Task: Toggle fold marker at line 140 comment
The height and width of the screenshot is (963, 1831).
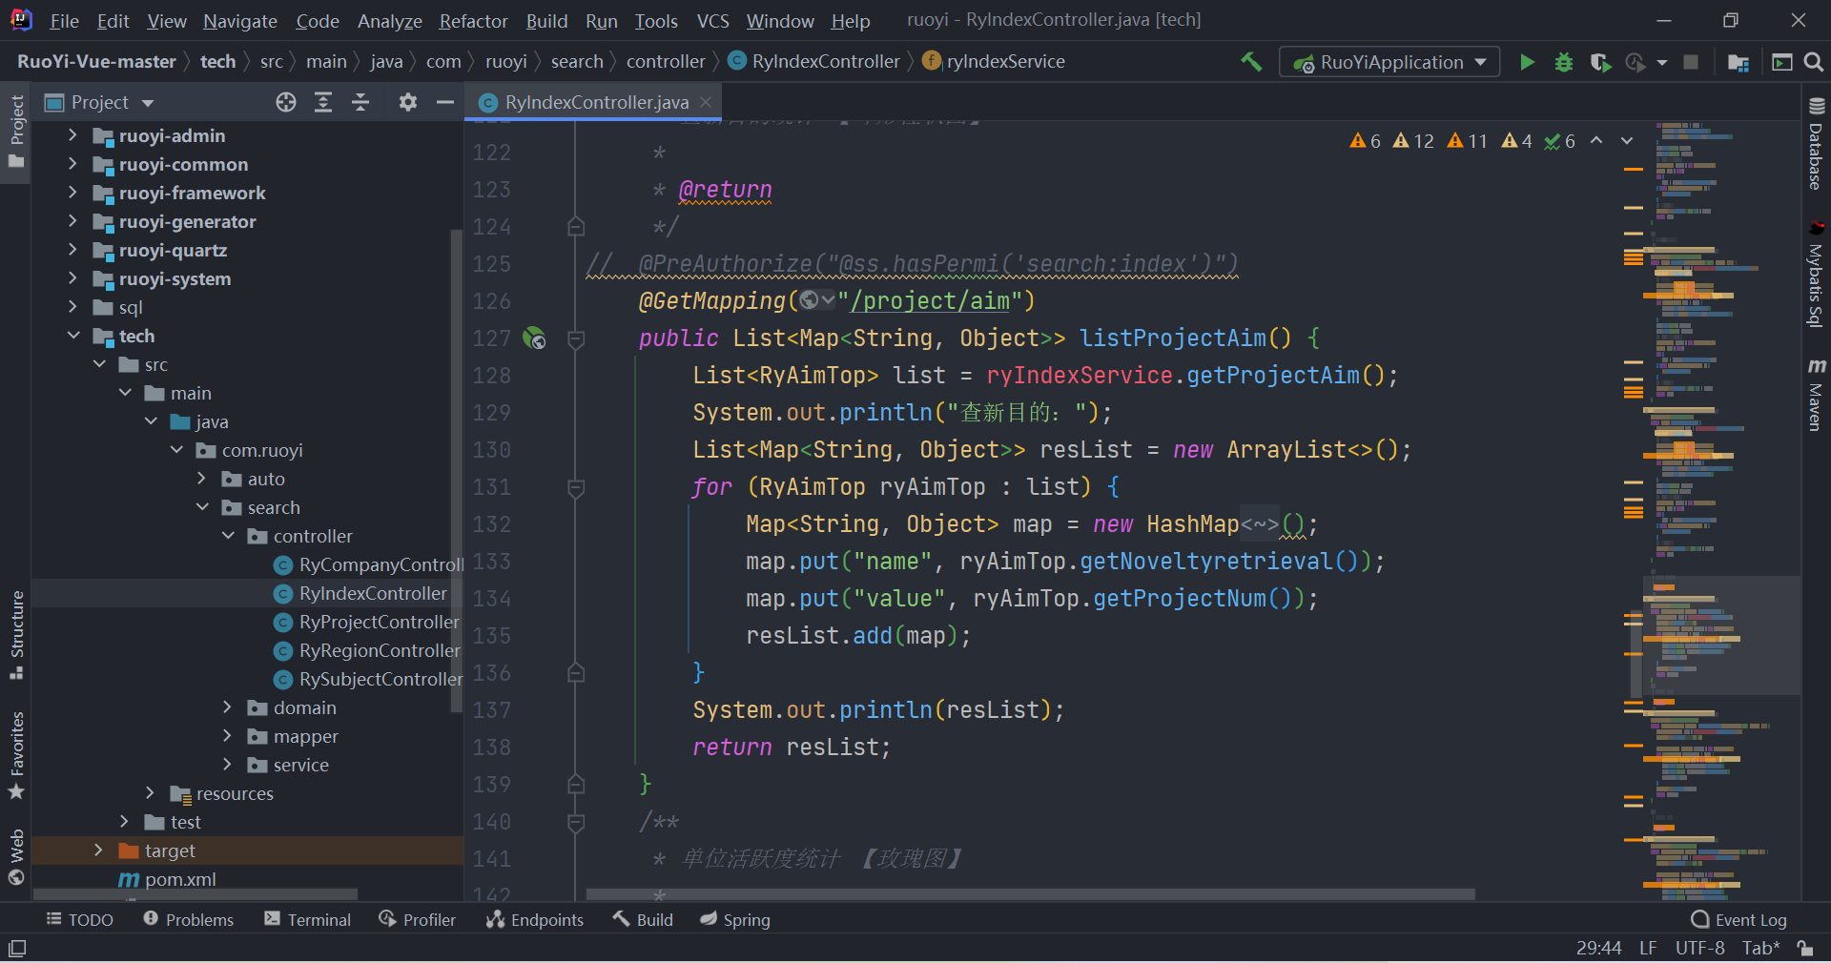Action: (575, 822)
